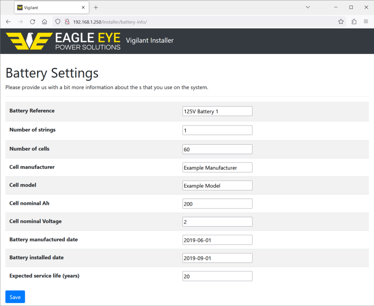Click the Battery Settings heading
Viewport: 374px width, 306px height.
pyautogui.click(x=52, y=73)
